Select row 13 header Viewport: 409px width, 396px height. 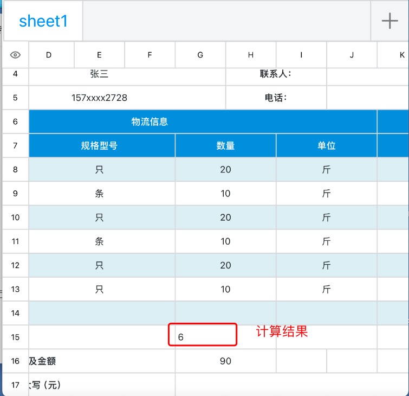coord(15,289)
